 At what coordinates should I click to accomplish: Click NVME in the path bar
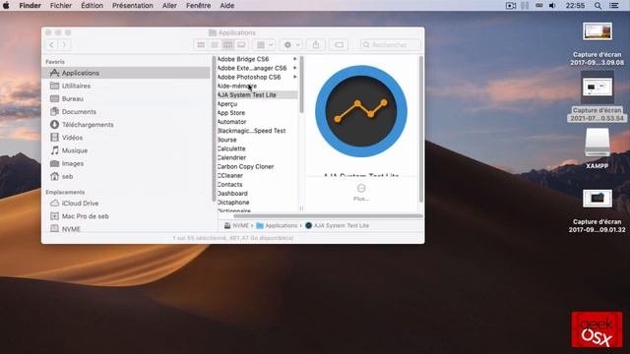click(x=236, y=225)
